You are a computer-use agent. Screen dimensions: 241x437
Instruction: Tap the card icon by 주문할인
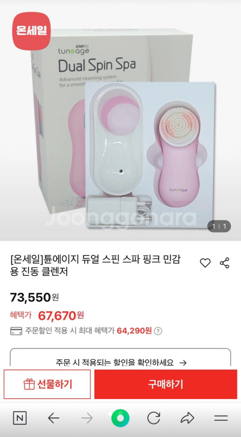pos(16,331)
